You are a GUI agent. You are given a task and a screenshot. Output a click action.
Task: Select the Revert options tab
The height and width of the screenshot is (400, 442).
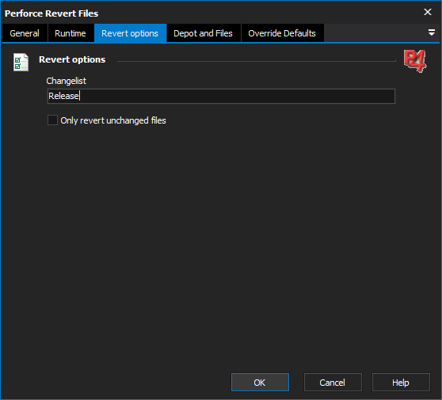click(130, 33)
